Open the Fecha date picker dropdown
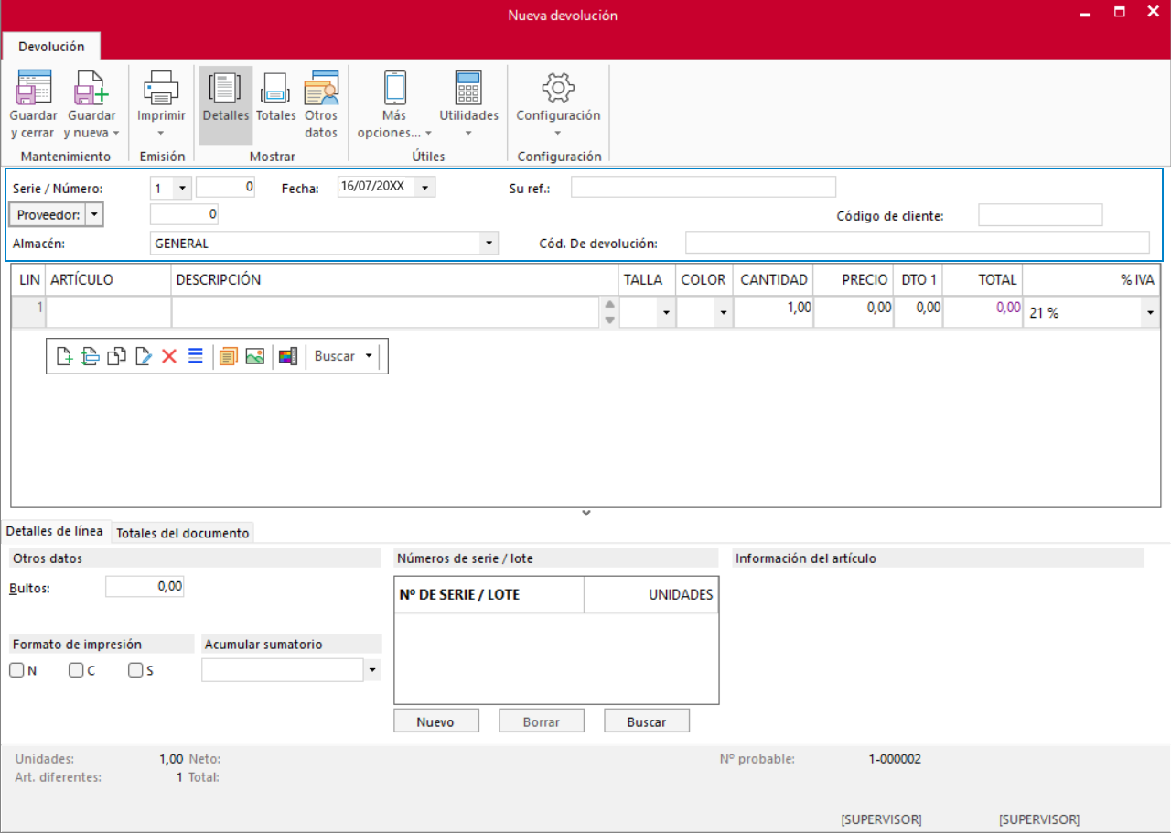Screen dimensions: 1171x835 pos(425,188)
